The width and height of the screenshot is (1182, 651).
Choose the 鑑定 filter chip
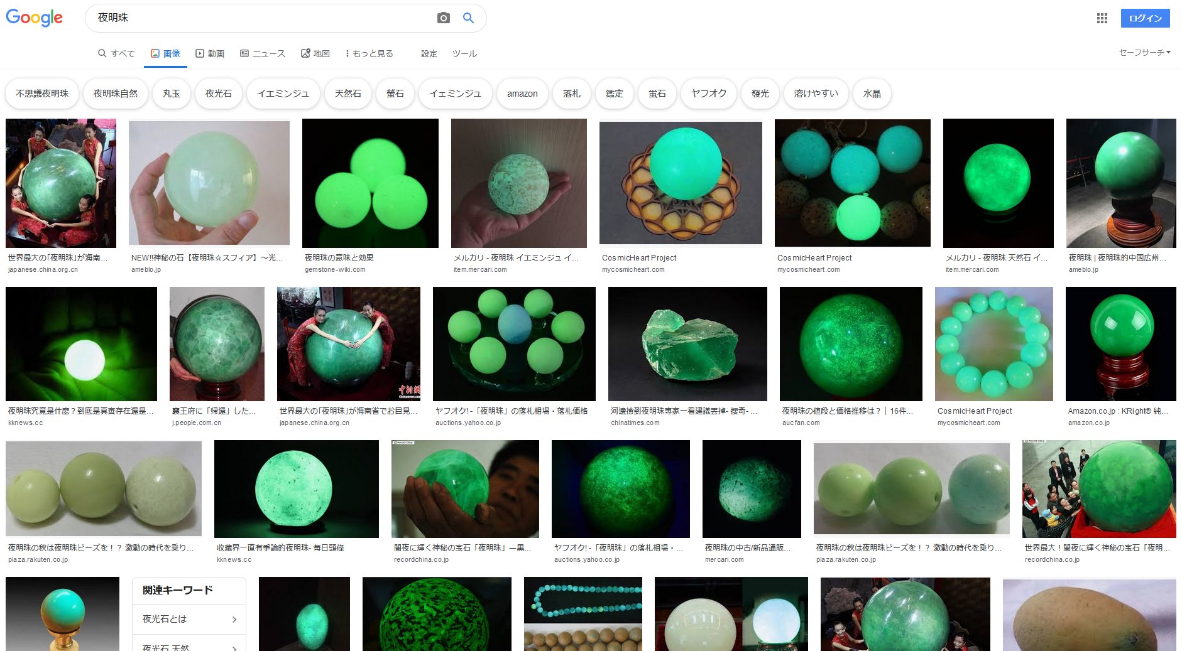click(x=615, y=94)
